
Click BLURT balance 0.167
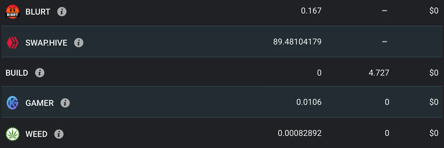pyautogui.click(x=311, y=11)
